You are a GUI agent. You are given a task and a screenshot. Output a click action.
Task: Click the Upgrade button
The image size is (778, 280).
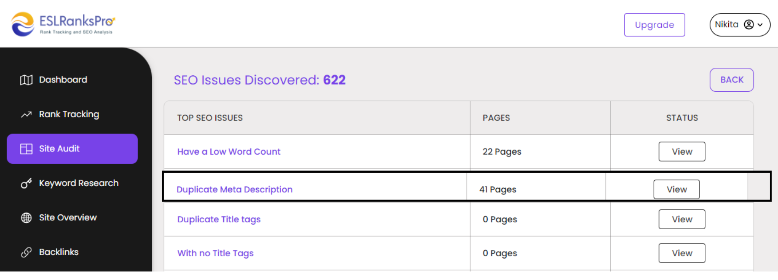654,25
